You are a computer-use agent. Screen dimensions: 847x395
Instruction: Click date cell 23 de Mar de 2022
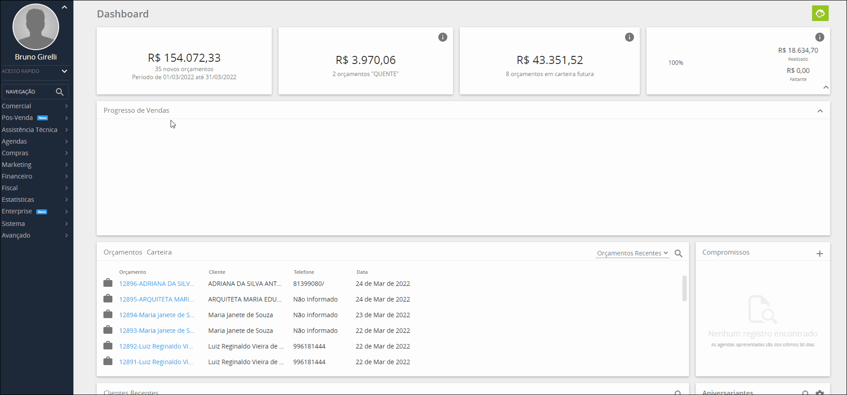click(x=383, y=315)
